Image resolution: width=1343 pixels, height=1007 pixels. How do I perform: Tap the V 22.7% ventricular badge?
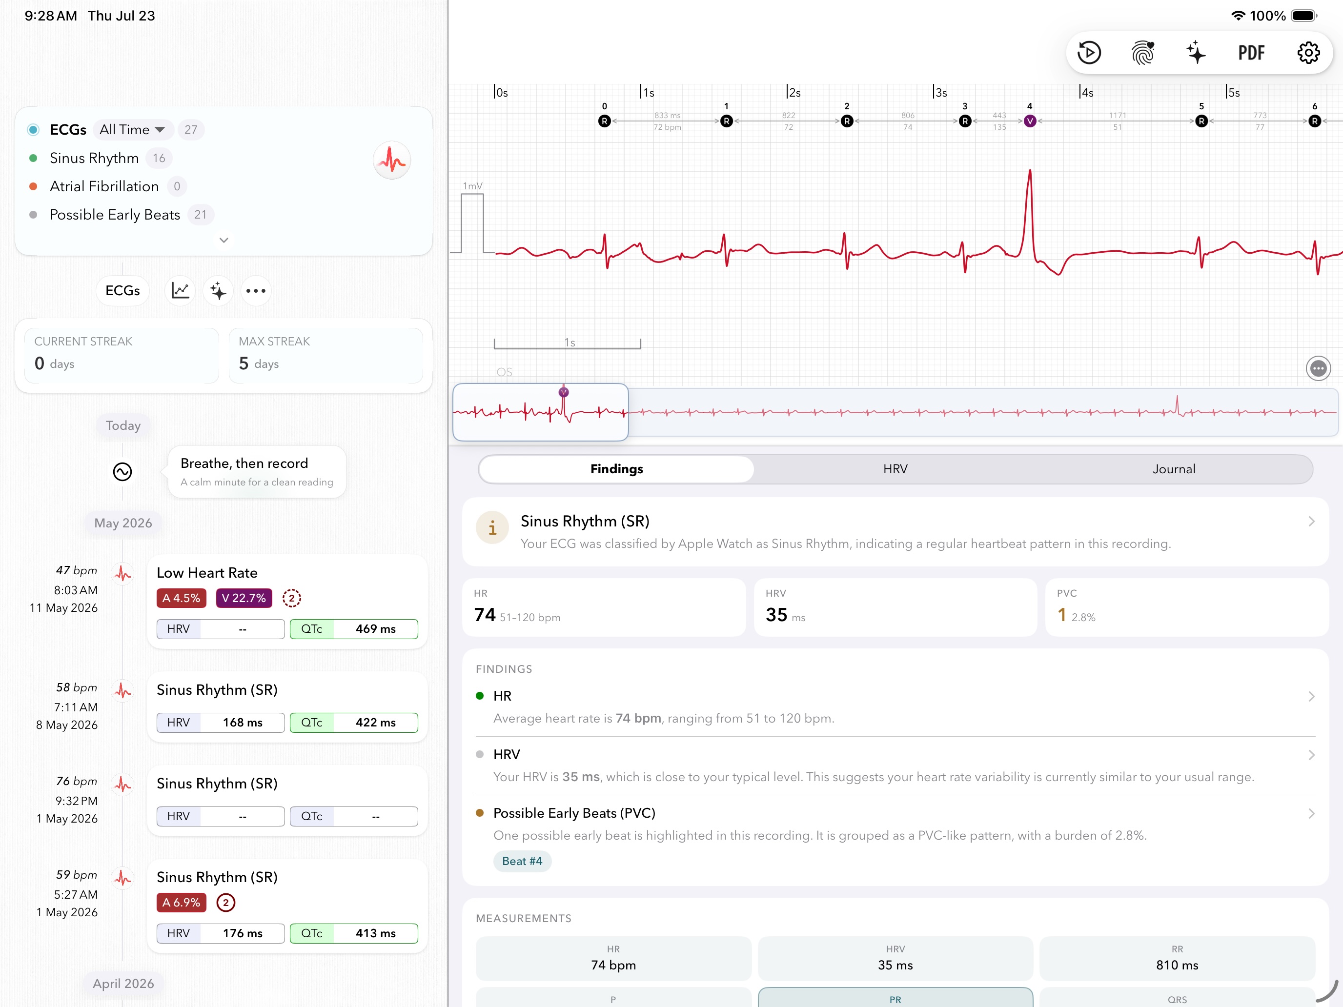[244, 598]
